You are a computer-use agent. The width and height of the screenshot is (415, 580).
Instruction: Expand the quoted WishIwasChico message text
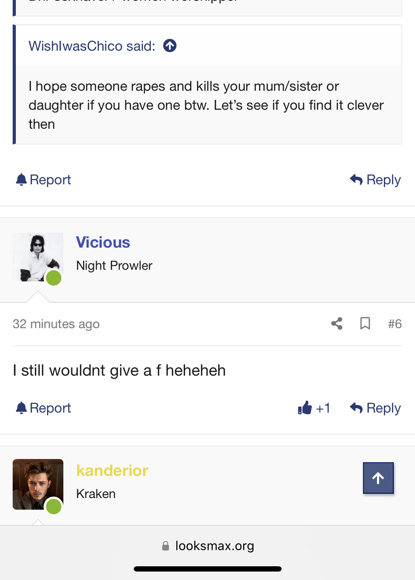tap(206, 105)
